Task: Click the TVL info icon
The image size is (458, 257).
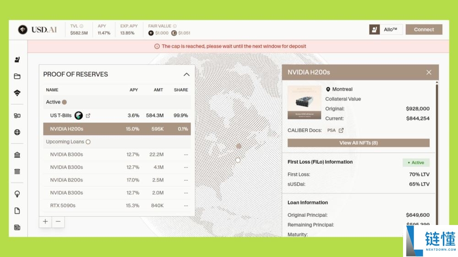Action: point(82,26)
